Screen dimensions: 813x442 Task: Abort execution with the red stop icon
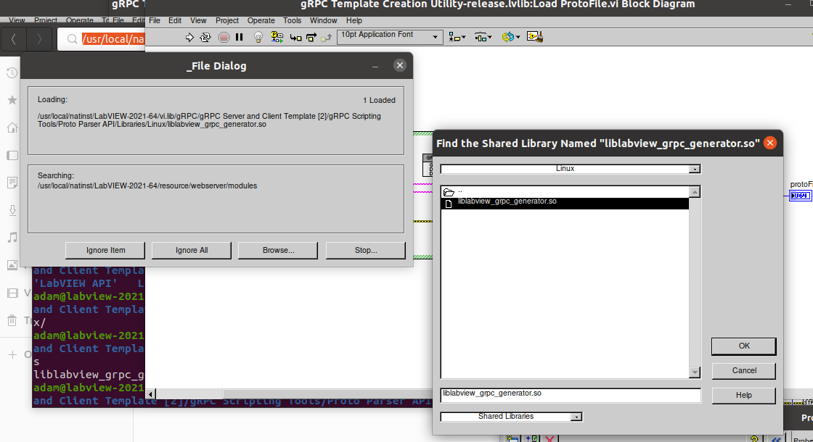coord(224,37)
